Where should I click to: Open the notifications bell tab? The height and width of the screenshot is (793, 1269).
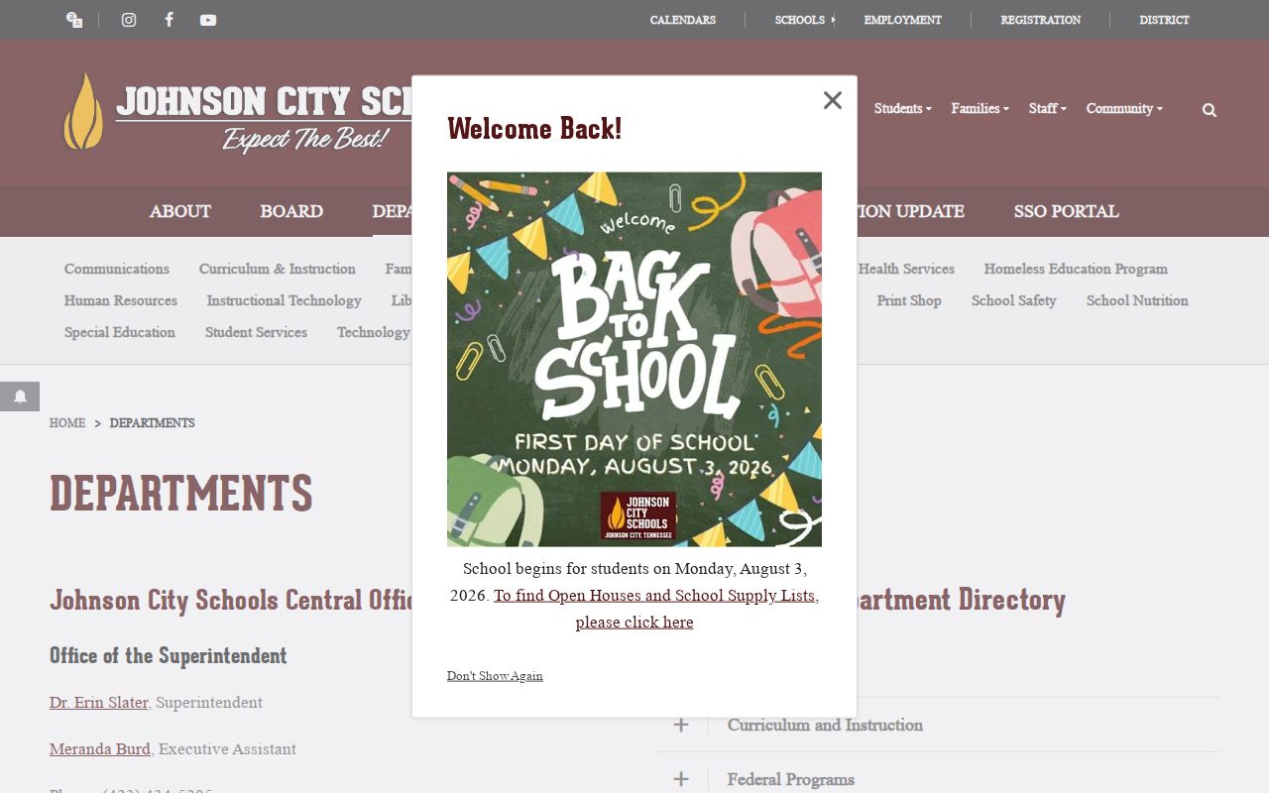20,396
